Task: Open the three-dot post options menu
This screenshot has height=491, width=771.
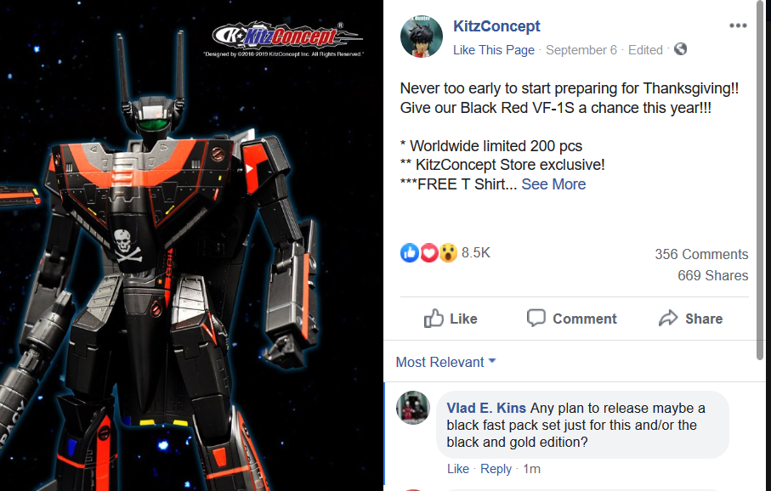Action: coord(738,25)
